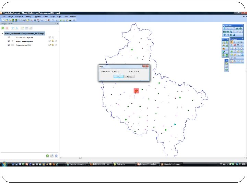Open the Mapa menu
247x185 pixels.
59,16
